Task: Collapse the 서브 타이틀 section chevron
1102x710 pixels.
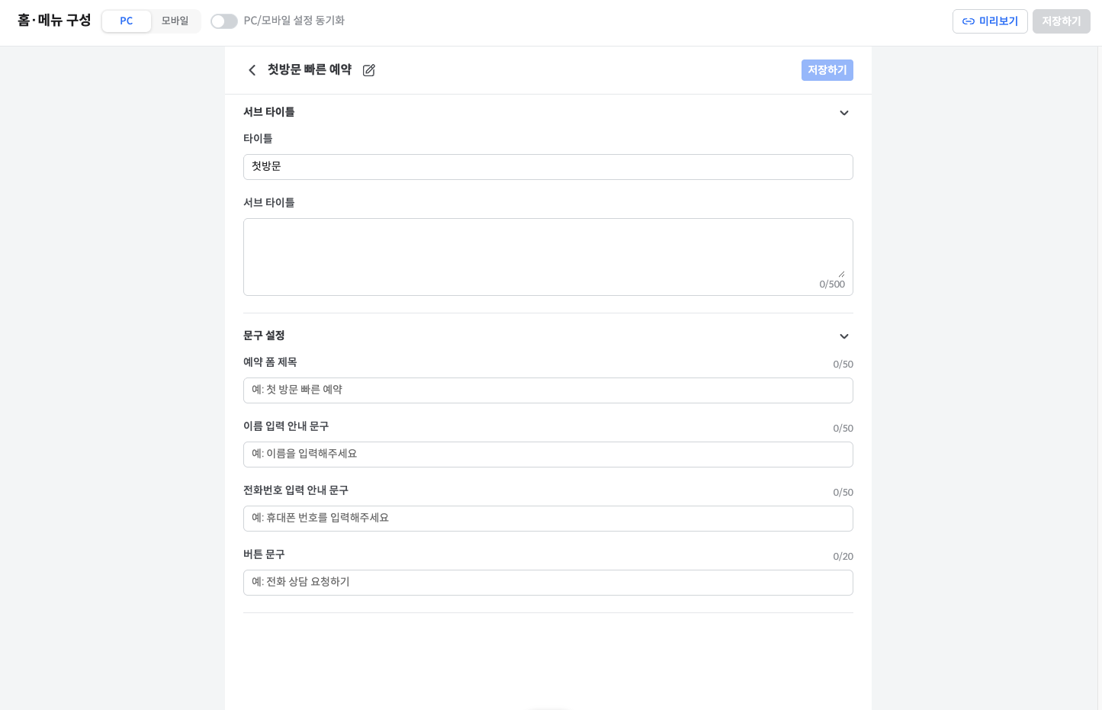Action: [x=844, y=113]
